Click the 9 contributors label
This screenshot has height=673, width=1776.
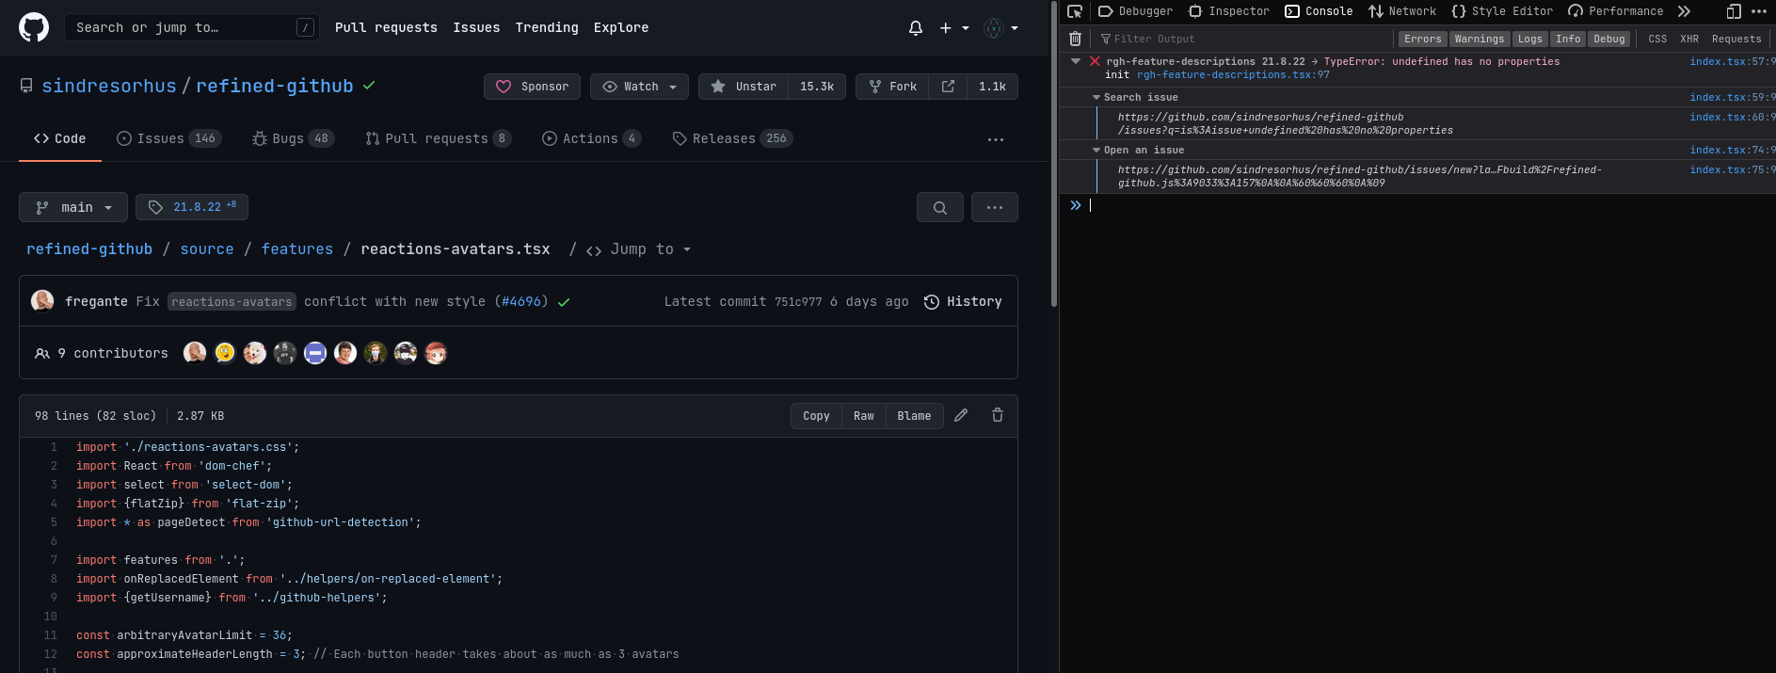pos(102,353)
